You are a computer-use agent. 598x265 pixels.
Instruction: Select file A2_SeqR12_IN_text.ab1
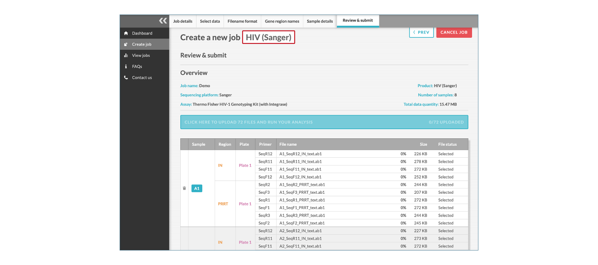click(300, 231)
